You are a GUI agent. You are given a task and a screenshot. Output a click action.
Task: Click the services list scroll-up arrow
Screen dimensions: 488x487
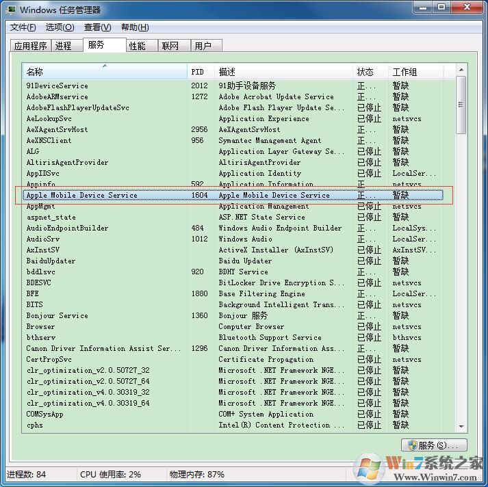[x=461, y=70]
